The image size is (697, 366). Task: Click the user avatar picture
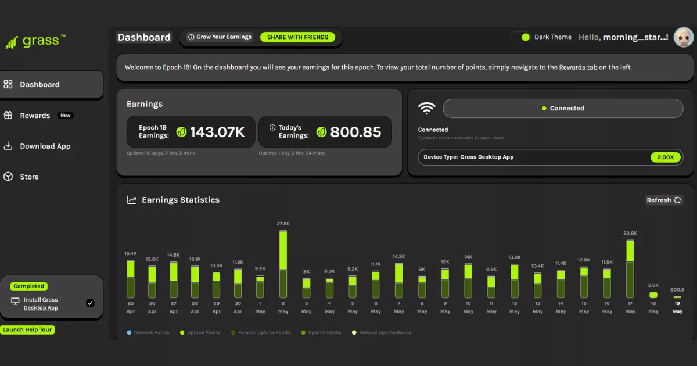coord(684,37)
